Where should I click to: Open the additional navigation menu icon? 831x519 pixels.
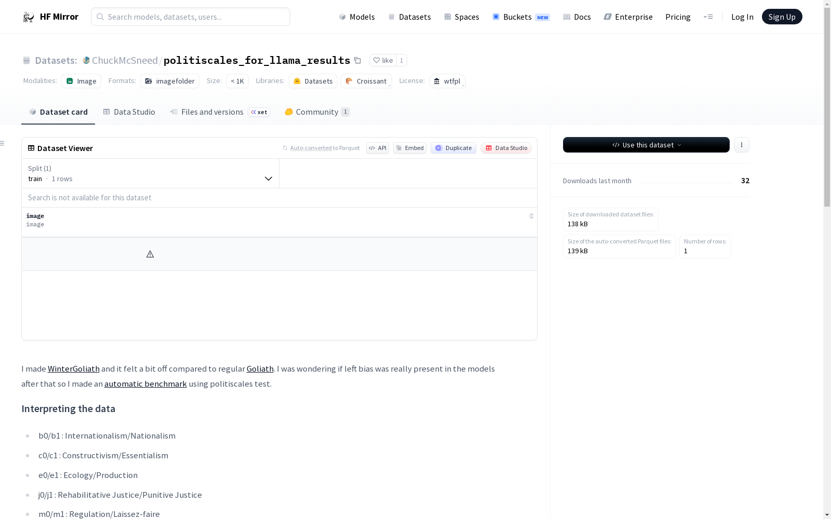click(x=708, y=17)
